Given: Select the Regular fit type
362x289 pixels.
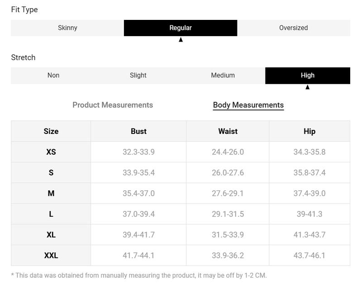Looking at the screenshot, I should 181,28.
